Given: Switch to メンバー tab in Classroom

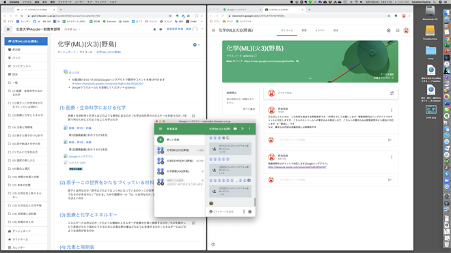Looking at the screenshot, I should (x=320, y=31).
